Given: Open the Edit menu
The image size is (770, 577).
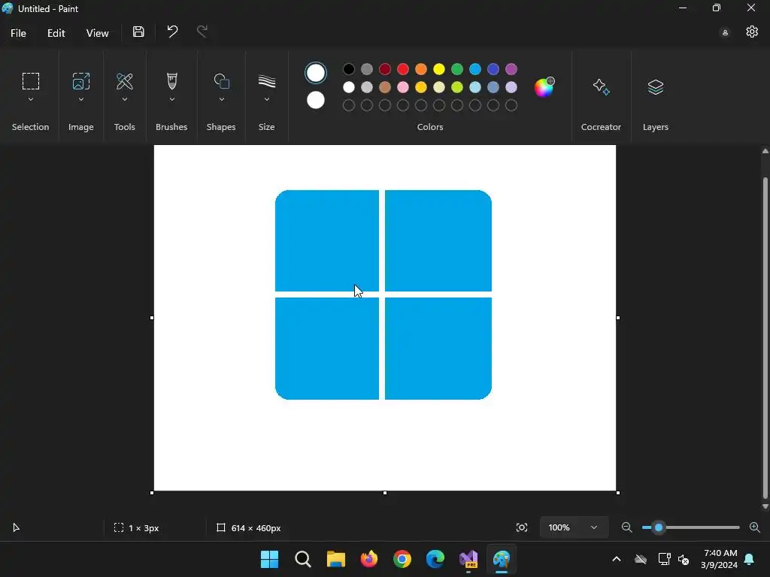Looking at the screenshot, I should [56, 33].
